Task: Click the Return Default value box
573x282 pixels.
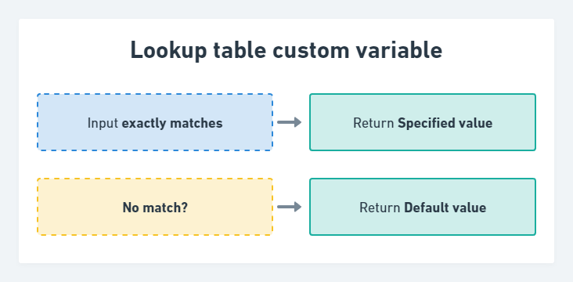Action: (423, 207)
